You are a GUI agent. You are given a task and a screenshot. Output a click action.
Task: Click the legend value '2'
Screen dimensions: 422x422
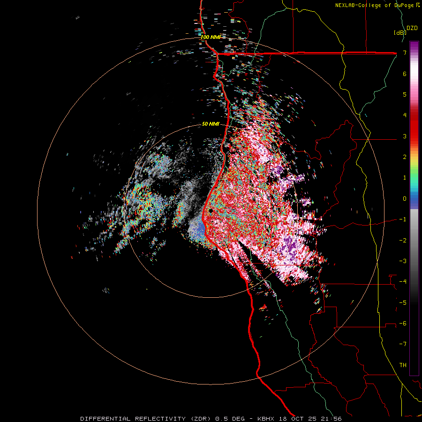click(405, 157)
